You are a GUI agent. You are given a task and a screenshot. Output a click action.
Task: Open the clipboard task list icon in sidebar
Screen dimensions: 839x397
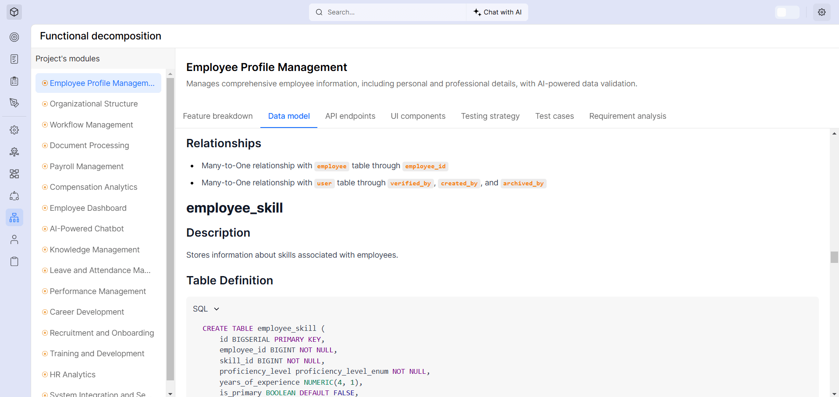[x=14, y=81]
